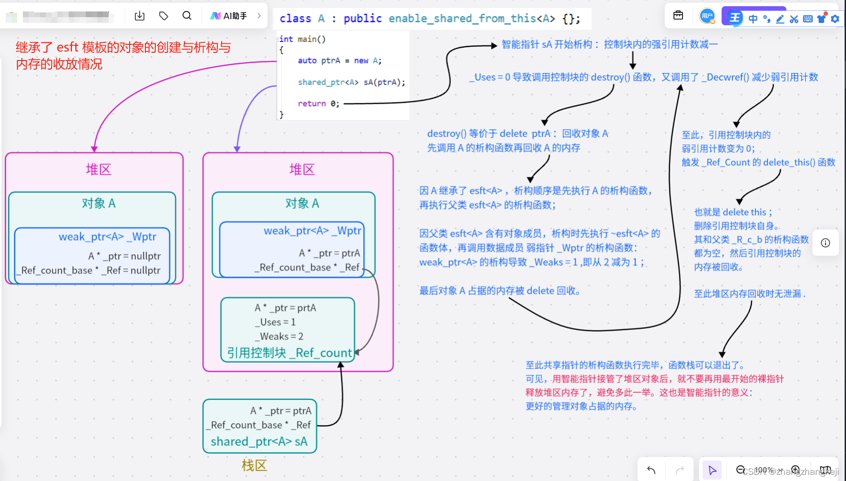
Task: Click the '至此共享指针的析构函数执行完毕' paragraph
Action: (x=654, y=386)
